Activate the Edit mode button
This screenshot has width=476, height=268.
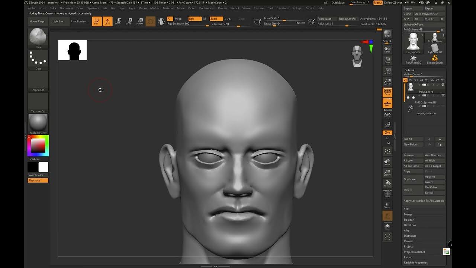pos(97,22)
